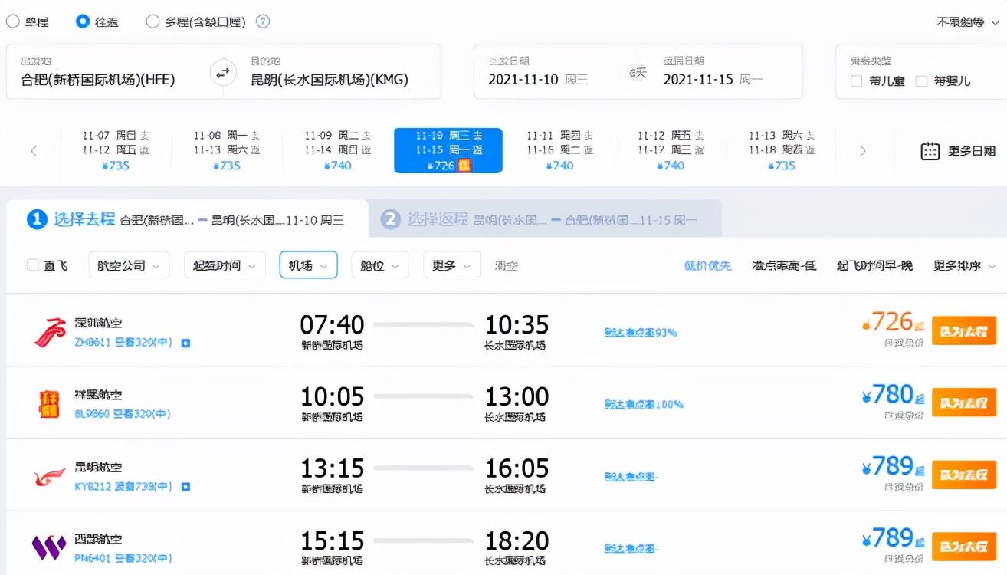The height and width of the screenshot is (575, 1007).
Task: Open flight PN6401 details link
Action: coord(123,558)
